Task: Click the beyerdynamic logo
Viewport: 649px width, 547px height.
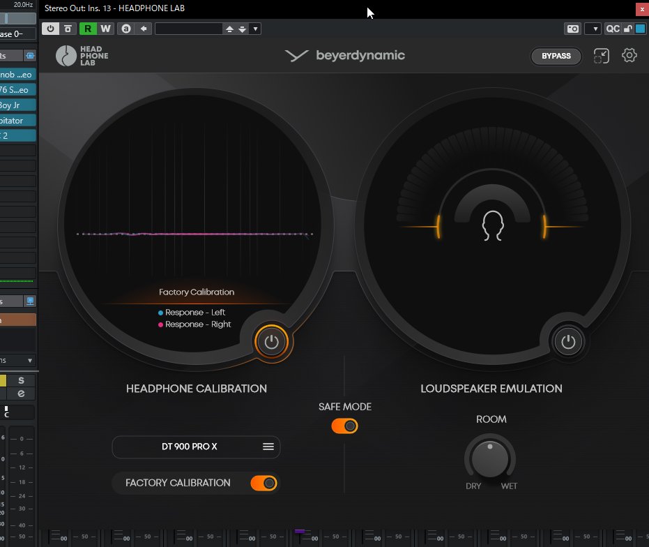Action: [x=345, y=55]
